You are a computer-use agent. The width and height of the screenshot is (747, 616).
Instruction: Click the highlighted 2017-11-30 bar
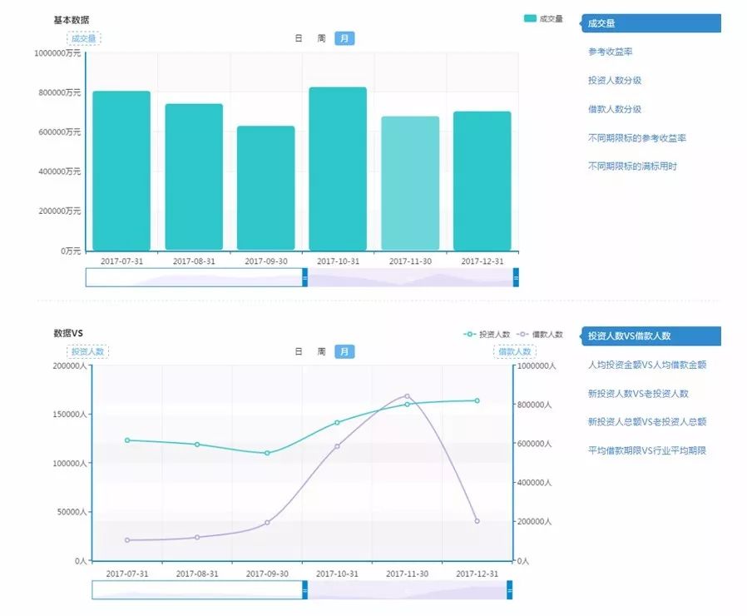410,183
